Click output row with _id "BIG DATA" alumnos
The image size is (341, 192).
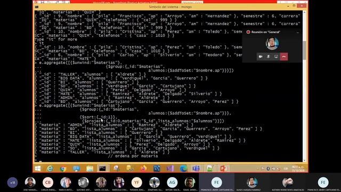(x=121, y=78)
